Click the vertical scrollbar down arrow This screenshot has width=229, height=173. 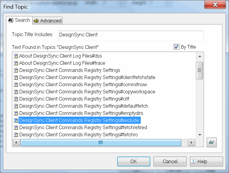tap(200, 135)
